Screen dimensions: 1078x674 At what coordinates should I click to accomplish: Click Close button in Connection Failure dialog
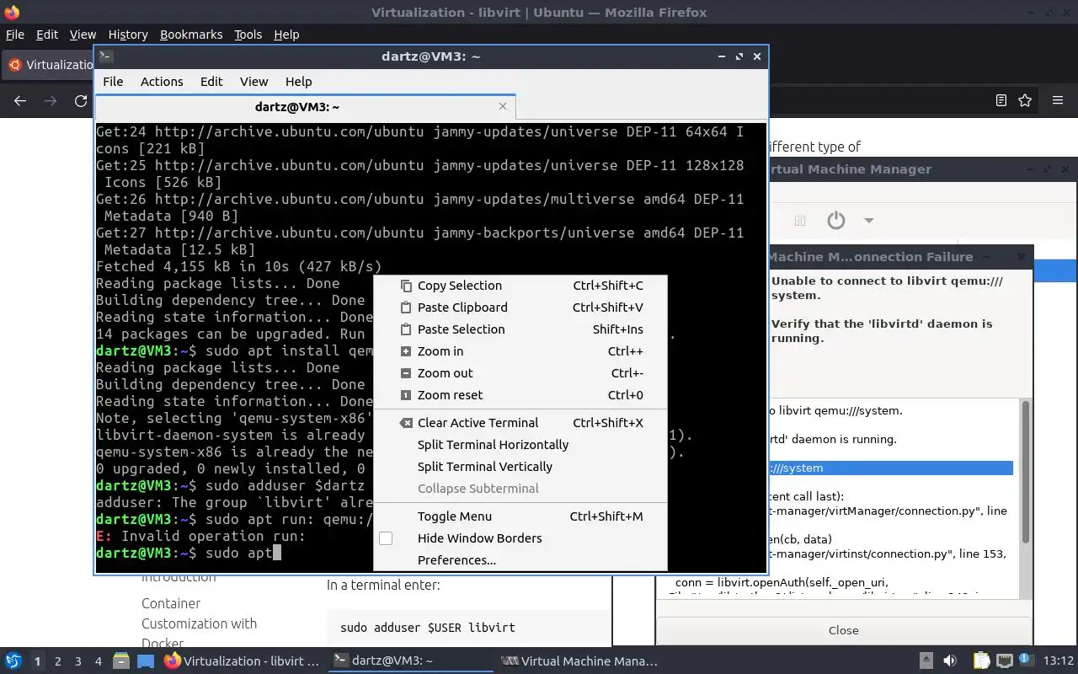844,630
